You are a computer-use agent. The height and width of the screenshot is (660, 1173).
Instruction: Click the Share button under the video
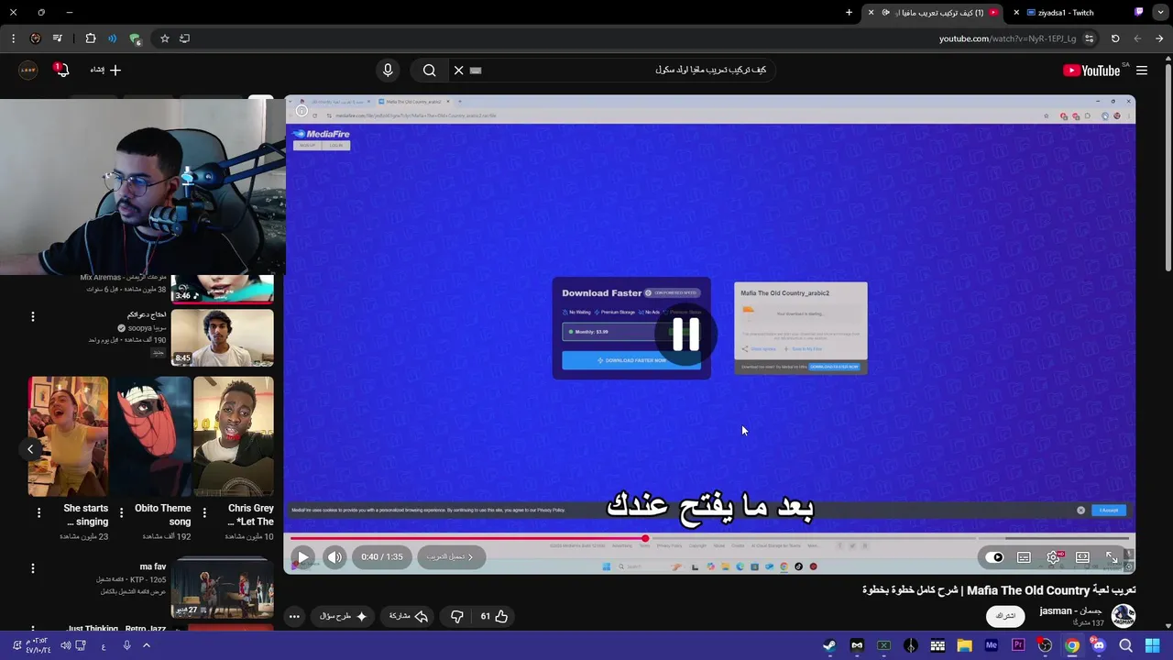click(409, 616)
